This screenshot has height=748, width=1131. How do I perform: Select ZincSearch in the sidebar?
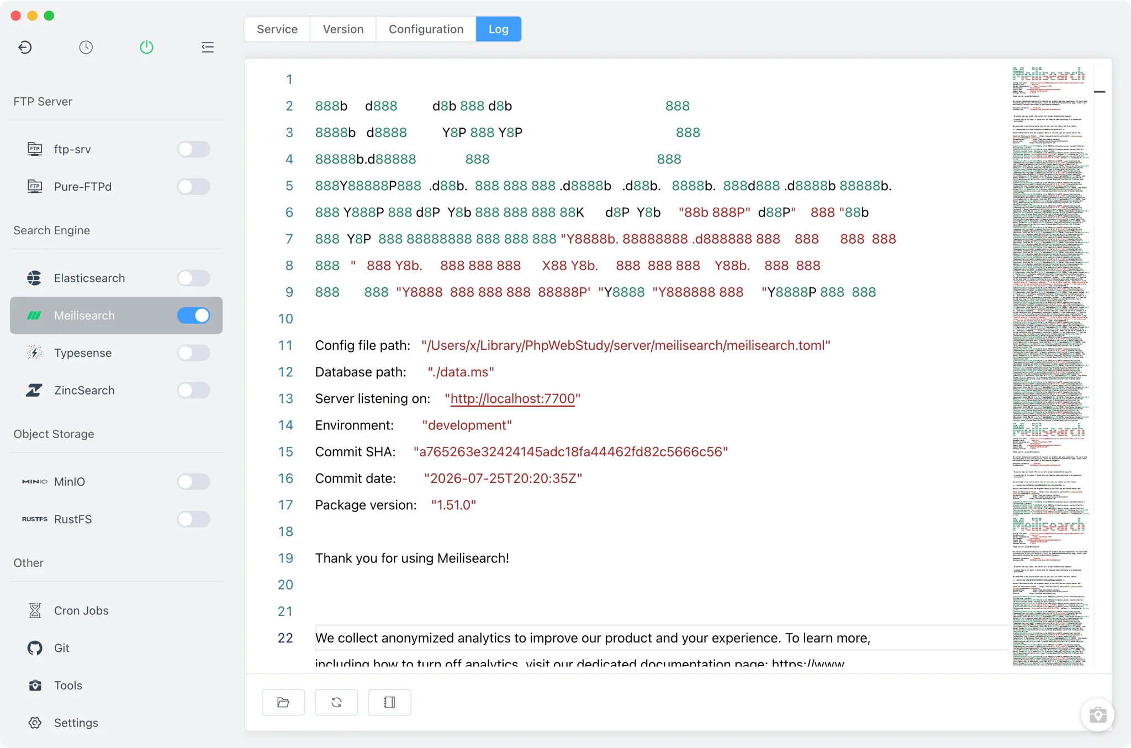pos(116,390)
